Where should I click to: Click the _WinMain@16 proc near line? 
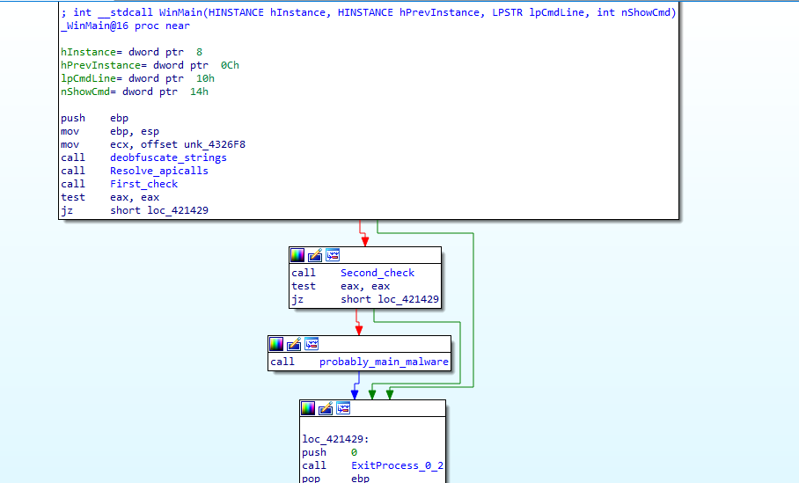(125, 26)
